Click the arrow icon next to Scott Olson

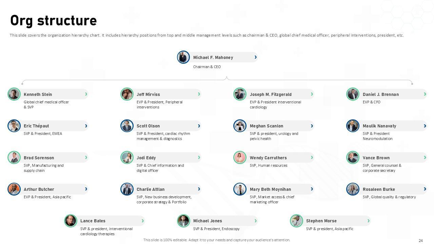[199, 126]
